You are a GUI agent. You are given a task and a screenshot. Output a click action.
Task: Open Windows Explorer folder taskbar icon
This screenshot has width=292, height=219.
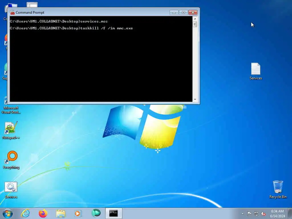pos(61,214)
